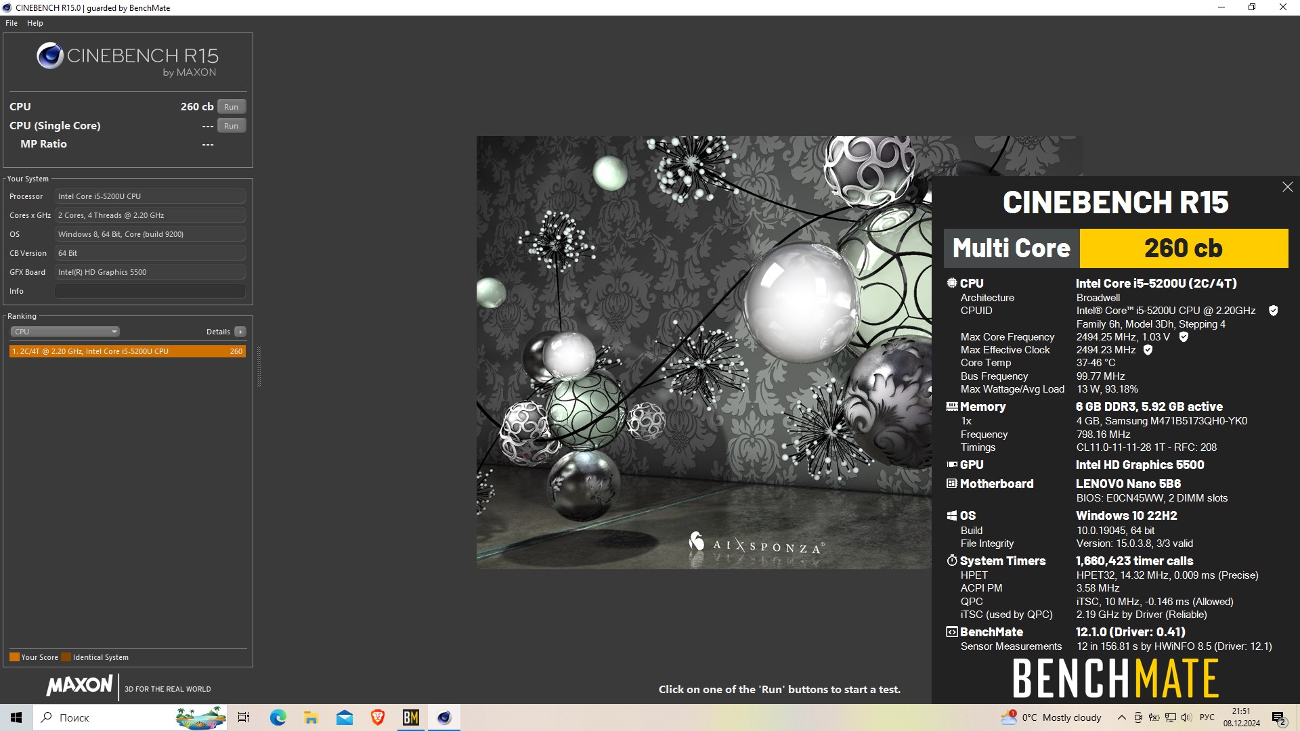Click the Motherboard icon
The width and height of the screenshot is (1300, 731).
coord(952,484)
